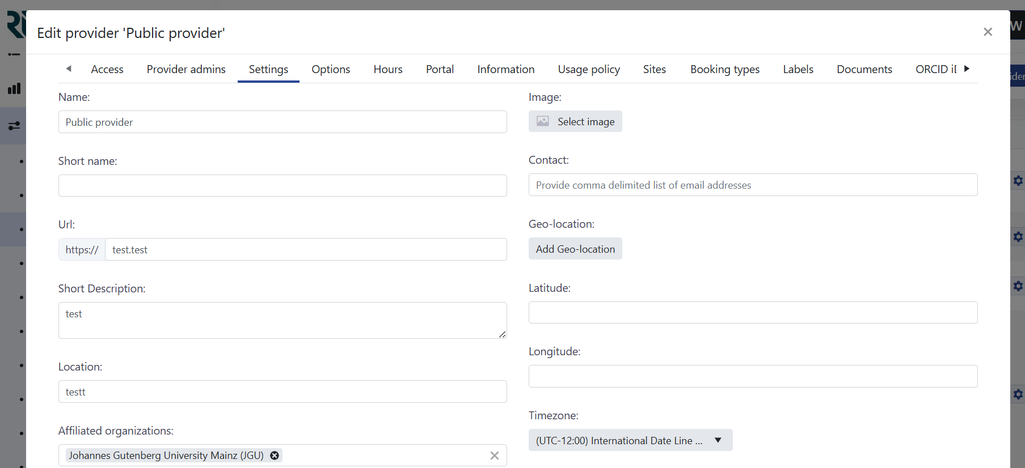The width and height of the screenshot is (1025, 468).
Task: Click the Location field
Action: point(282,392)
